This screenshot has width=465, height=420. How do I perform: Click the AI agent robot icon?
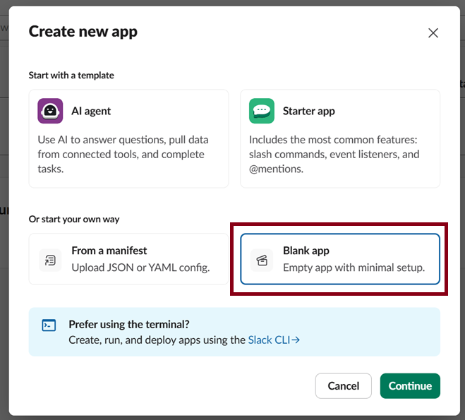point(50,111)
